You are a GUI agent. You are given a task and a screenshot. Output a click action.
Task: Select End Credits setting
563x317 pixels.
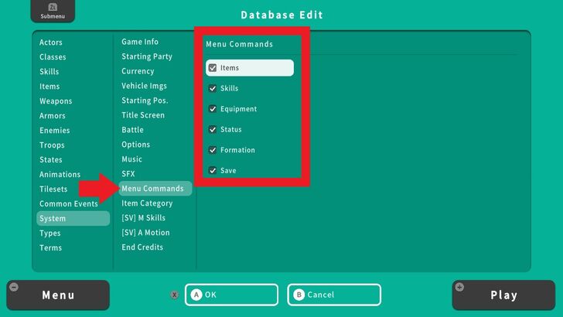pyautogui.click(x=142, y=247)
